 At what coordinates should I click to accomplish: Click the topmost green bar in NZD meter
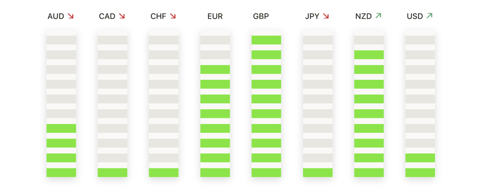[369, 54]
